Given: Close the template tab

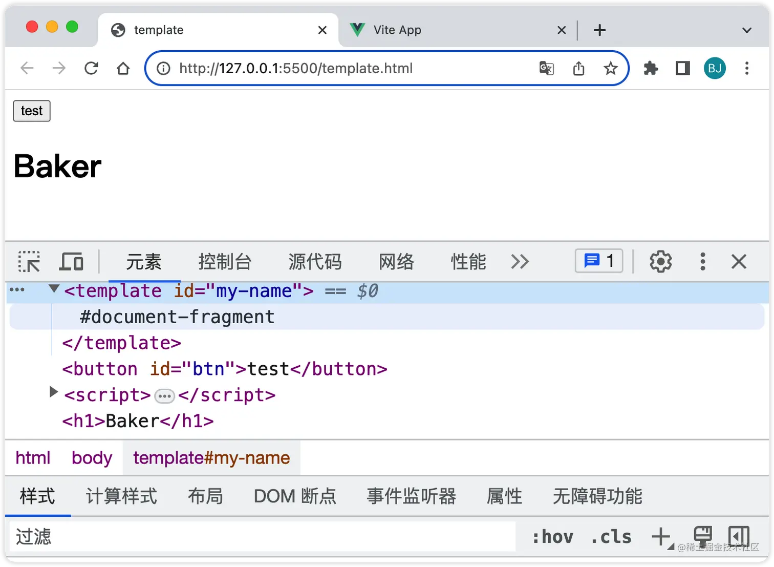Looking at the screenshot, I should [322, 30].
